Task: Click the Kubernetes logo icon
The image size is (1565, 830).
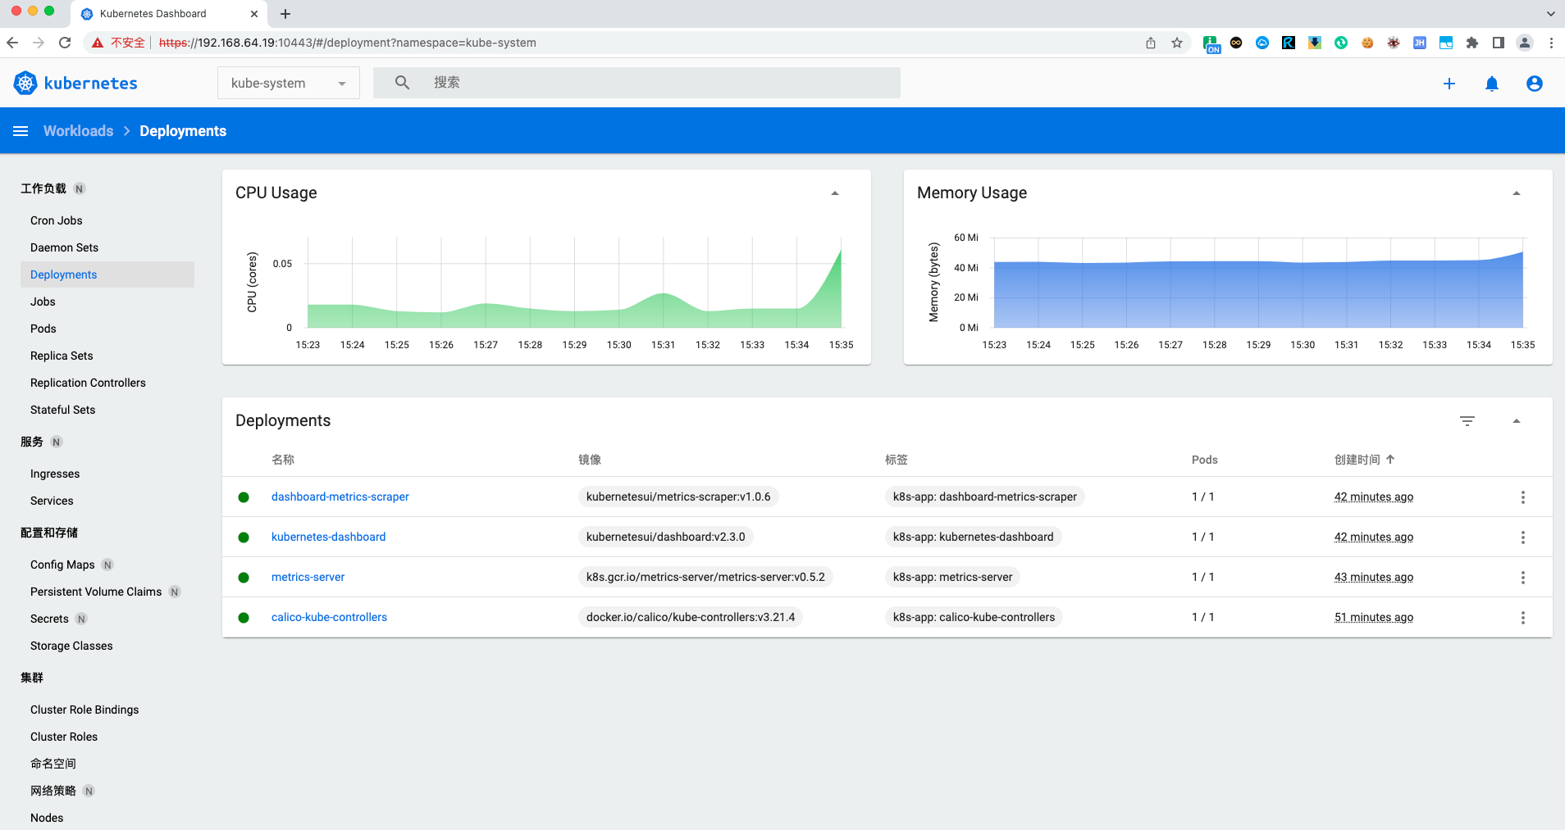Action: click(x=25, y=83)
